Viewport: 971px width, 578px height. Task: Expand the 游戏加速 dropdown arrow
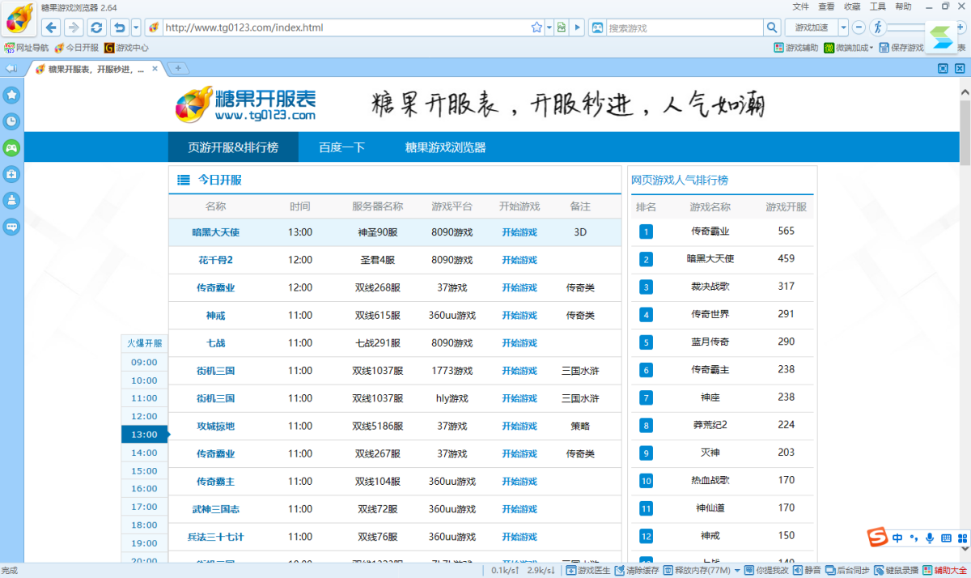[x=842, y=27]
